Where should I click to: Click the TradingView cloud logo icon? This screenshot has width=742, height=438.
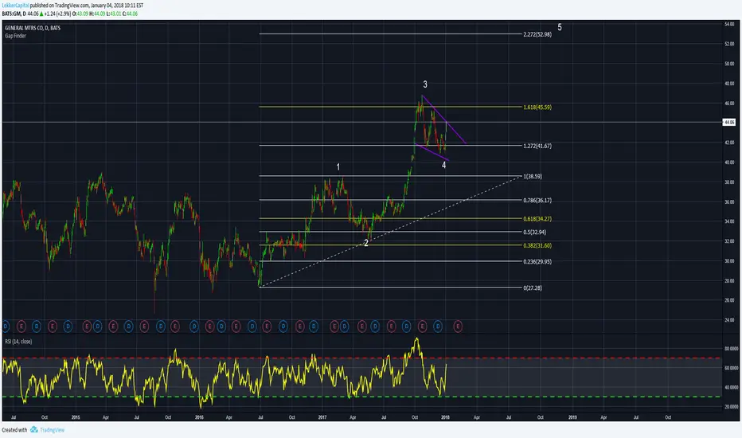(34, 429)
